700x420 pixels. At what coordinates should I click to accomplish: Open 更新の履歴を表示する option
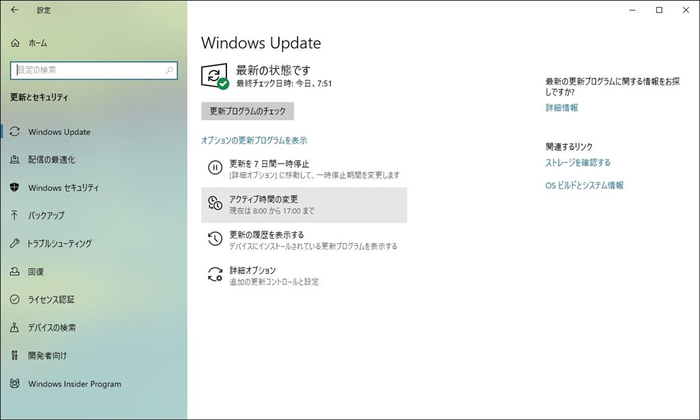point(304,240)
